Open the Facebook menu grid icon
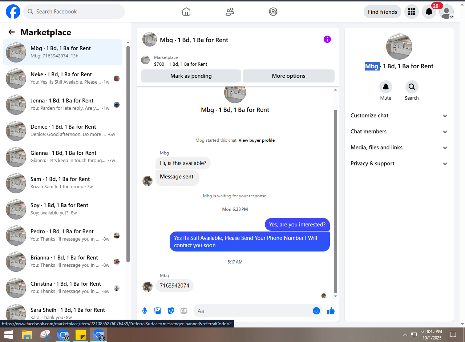465x342 pixels. 412,12
